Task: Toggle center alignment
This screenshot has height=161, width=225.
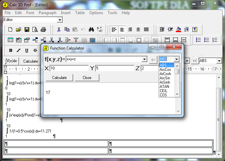Action: (138, 30)
